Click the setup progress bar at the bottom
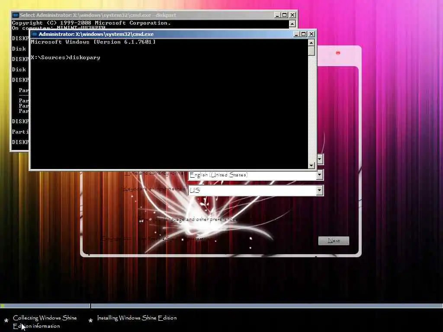The image size is (443, 332). tap(221, 306)
